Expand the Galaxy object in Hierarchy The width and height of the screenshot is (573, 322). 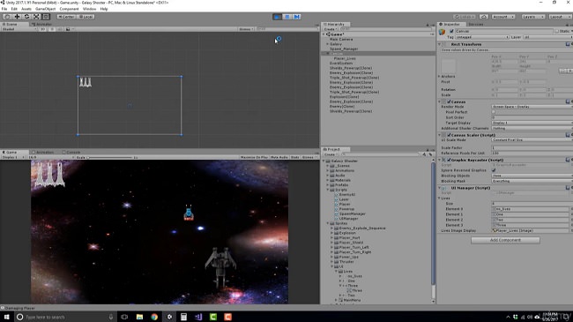click(327, 44)
